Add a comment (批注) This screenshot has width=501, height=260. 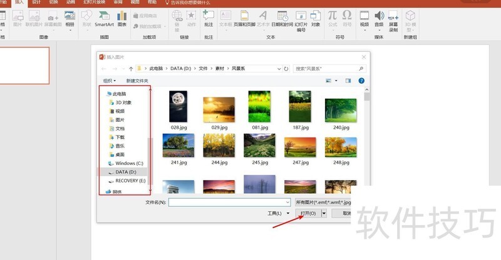point(209,19)
